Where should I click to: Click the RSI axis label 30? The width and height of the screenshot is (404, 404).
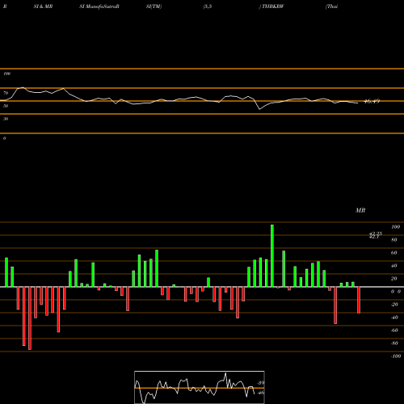[x=6, y=119]
